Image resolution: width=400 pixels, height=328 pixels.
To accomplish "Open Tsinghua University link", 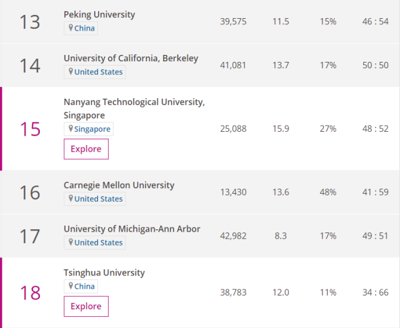I will coord(104,272).
